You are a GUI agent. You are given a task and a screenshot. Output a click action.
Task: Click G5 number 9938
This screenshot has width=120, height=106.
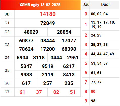(26, 75)
